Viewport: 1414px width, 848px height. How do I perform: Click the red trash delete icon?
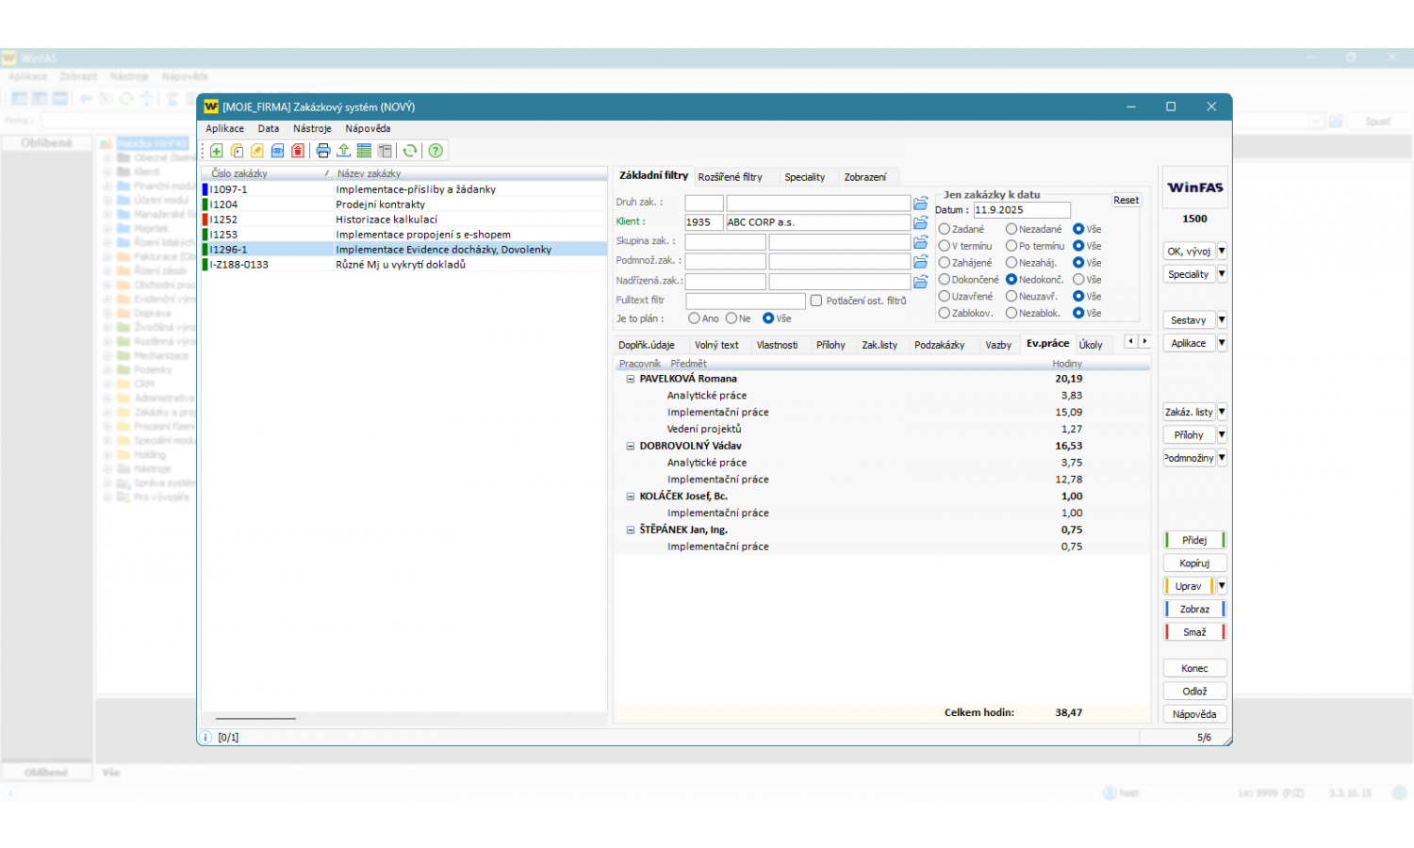coord(298,151)
